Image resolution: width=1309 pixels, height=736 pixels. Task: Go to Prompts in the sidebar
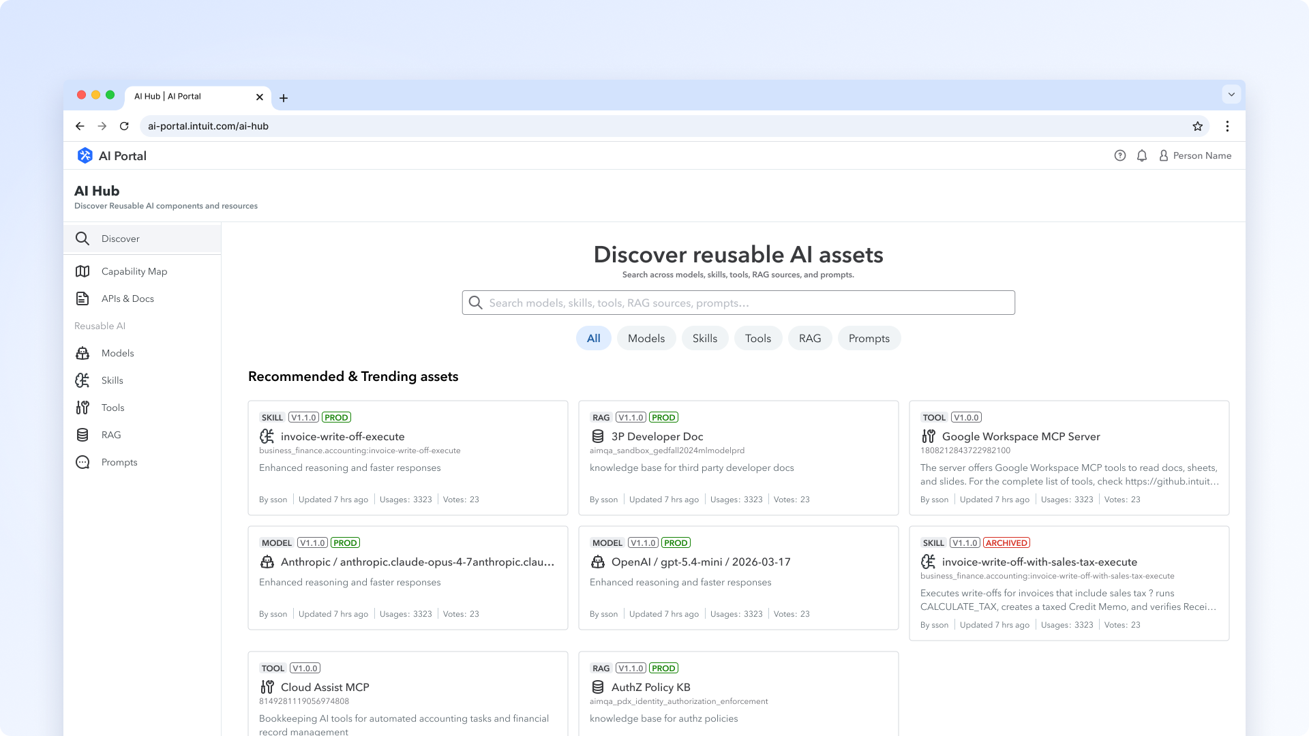142,462
